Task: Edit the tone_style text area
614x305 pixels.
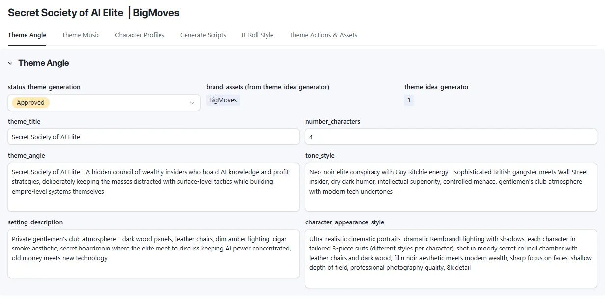Action: (x=451, y=187)
